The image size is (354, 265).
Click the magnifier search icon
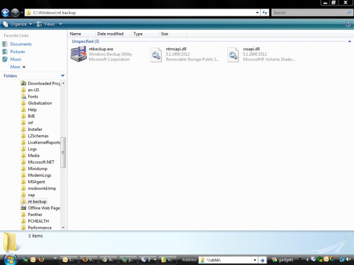(x=349, y=12)
